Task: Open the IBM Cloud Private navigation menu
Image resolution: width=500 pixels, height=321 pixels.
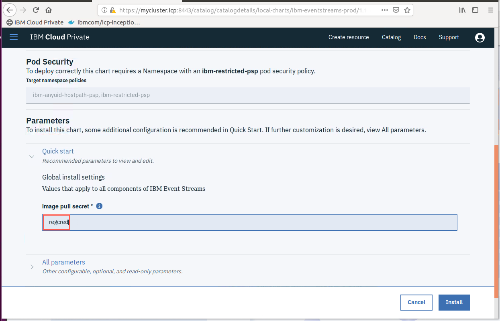Action: click(x=14, y=37)
